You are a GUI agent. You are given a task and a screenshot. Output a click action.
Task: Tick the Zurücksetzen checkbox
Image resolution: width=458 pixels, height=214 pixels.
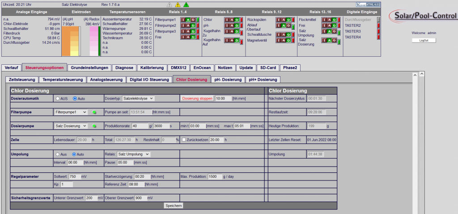183,140
